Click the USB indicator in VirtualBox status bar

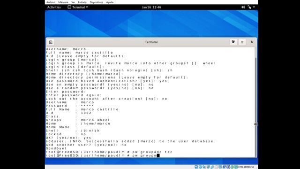point(212,167)
